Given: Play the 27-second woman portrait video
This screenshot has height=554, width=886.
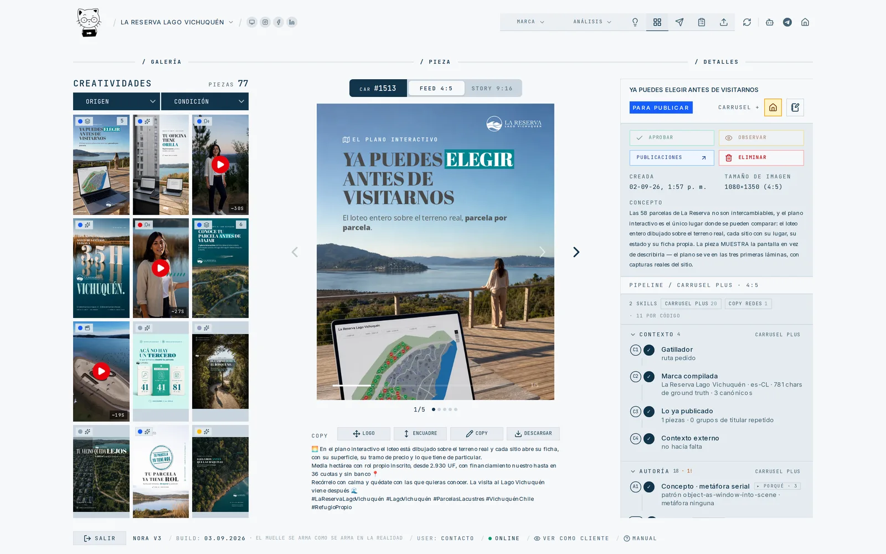Looking at the screenshot, I should pyautogui.click(x=161, y=268).
